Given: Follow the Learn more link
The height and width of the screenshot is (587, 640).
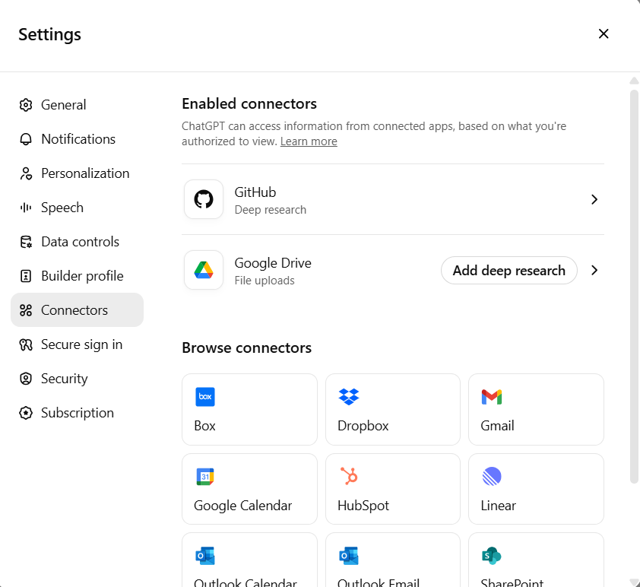Looking at the screenshot, I should coord(309,141).
